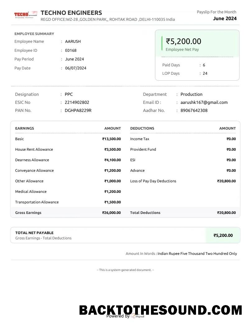Viewport: 251px width, 324px height.
Task: Click the PAN No. value DGHPA8229R
Action: pos(78,111)
